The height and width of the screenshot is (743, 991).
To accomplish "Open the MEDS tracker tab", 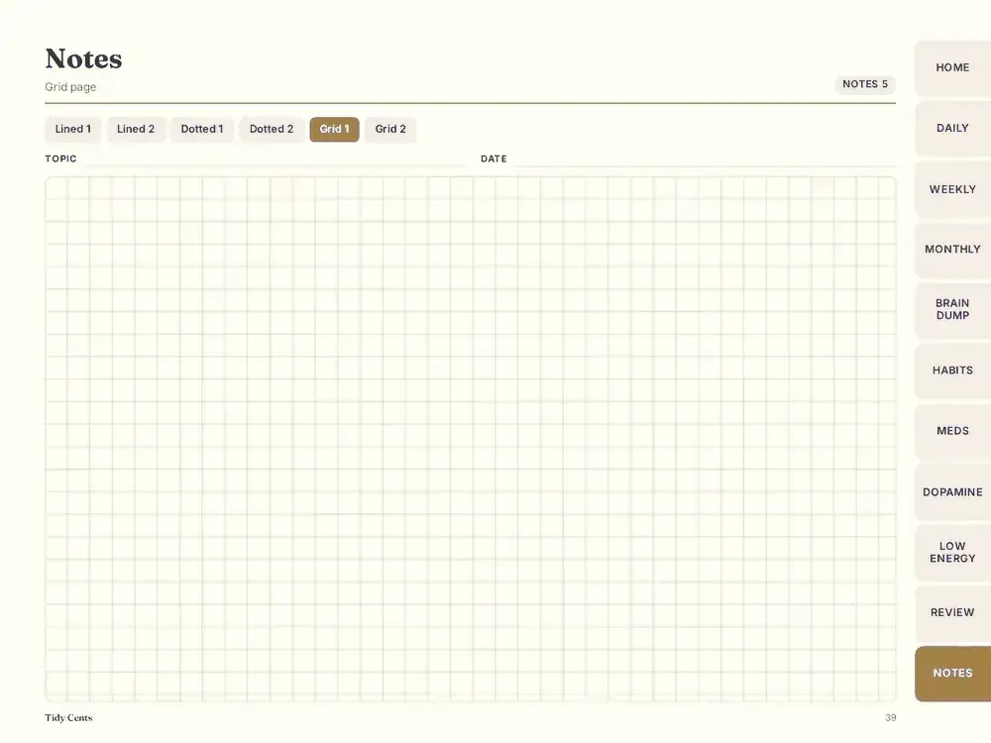I will click(952, 431).
